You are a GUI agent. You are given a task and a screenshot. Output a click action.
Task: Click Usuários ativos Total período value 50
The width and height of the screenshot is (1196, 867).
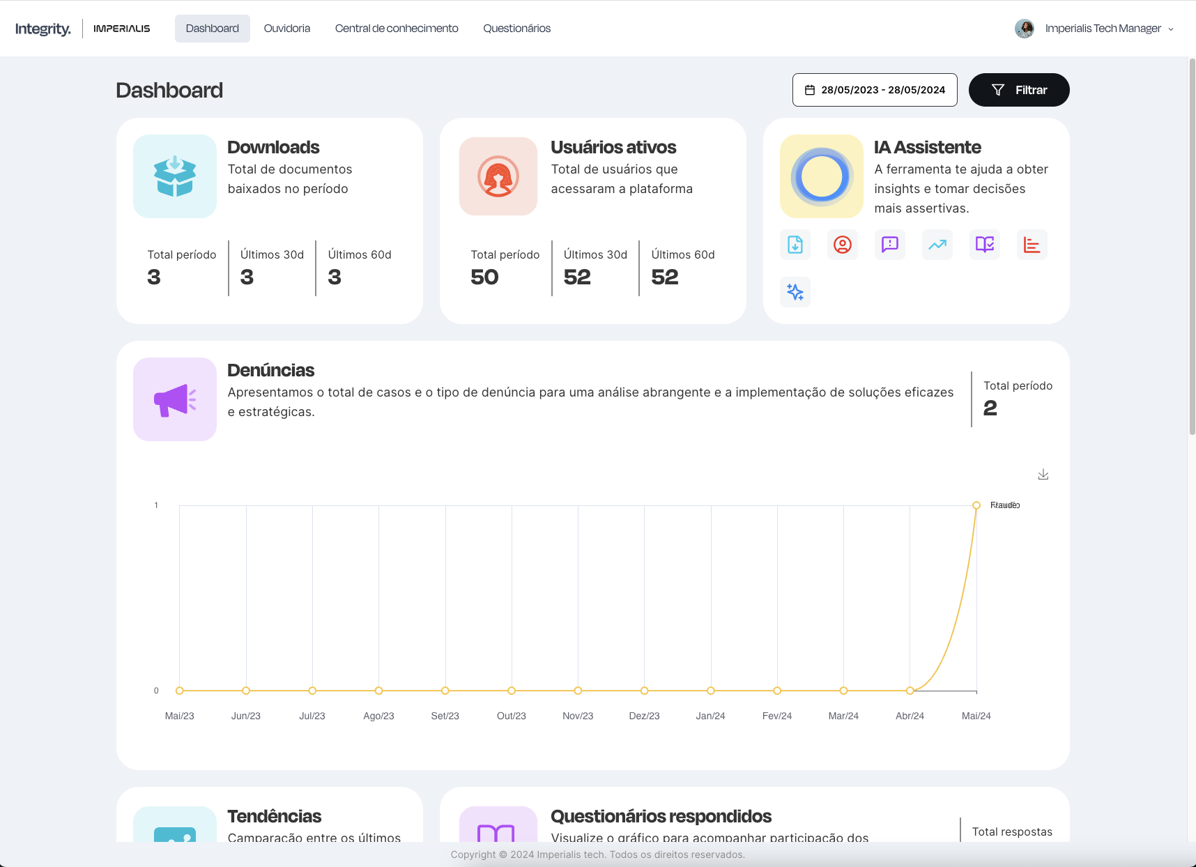click(x=485, y=277)
